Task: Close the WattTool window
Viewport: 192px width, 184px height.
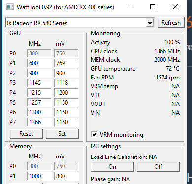Action: pyautogui.click(x=175, y=7)
